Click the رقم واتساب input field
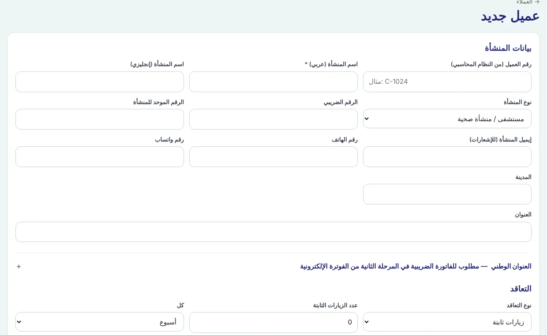Viewport: 547px width, 335px height. click(x=100, y=156)
